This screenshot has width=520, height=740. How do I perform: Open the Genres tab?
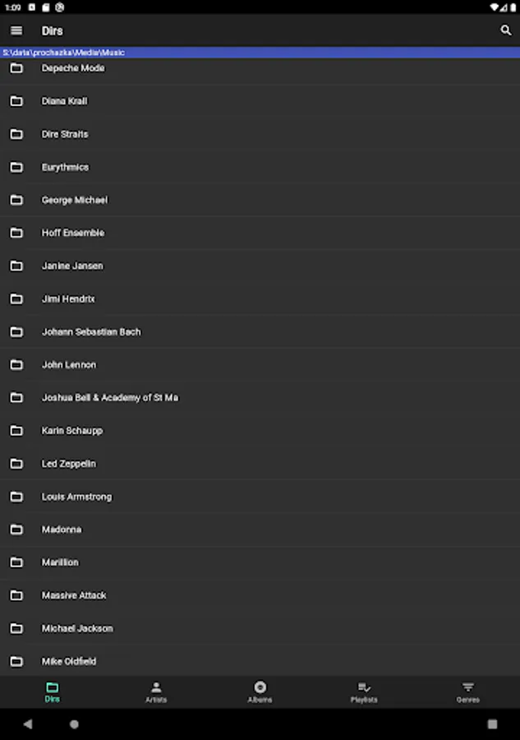(467, 692)
